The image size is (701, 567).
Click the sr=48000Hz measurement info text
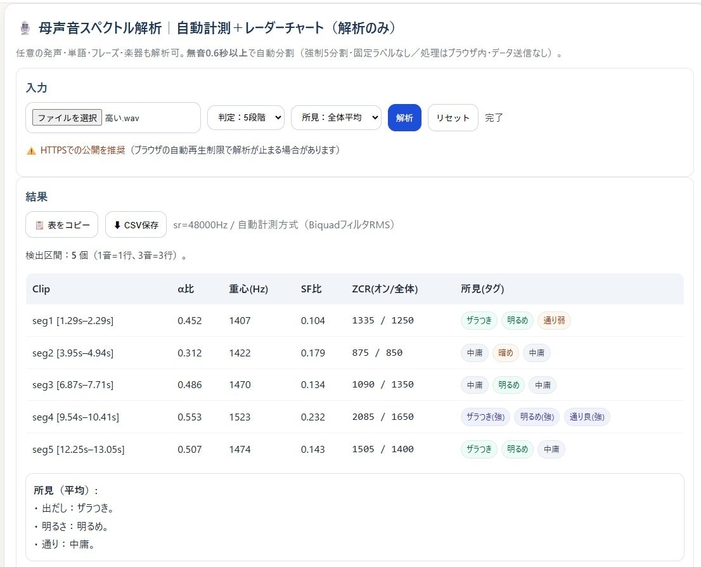pyautogui.click(x=284, y=225)
